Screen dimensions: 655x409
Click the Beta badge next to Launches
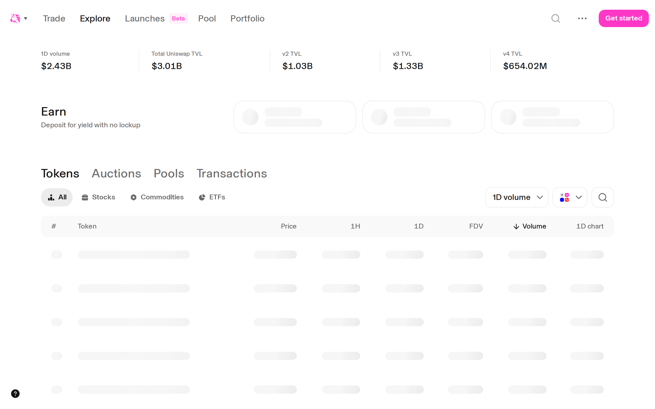(178, 18)
